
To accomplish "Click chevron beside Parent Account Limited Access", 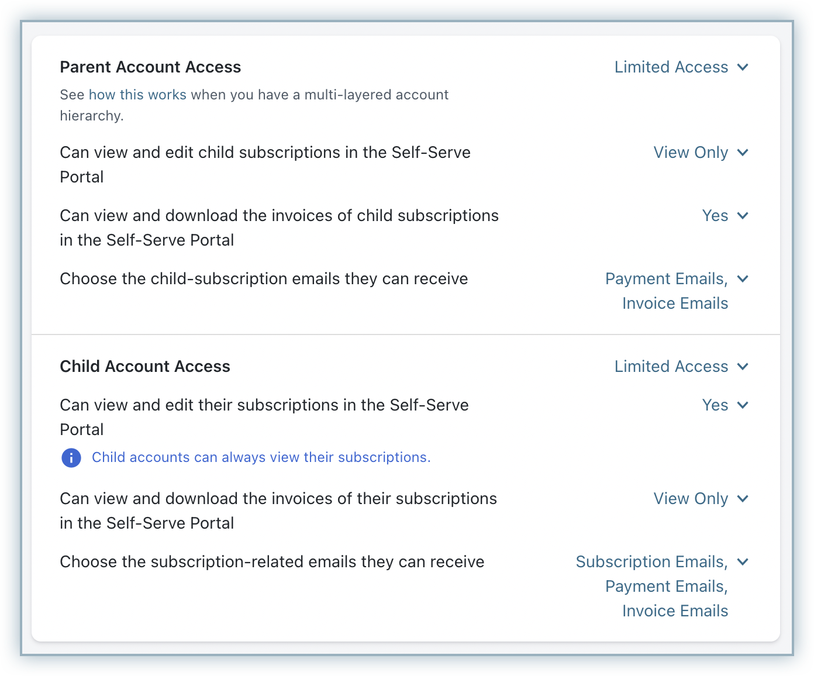I will tap(743, 67).
